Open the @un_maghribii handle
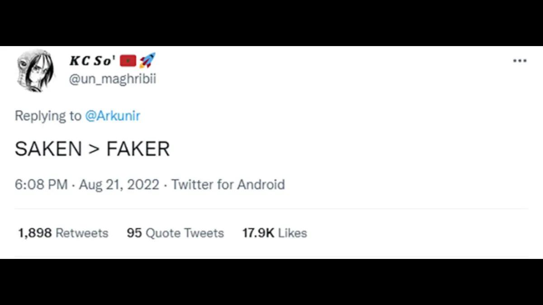 112,79
